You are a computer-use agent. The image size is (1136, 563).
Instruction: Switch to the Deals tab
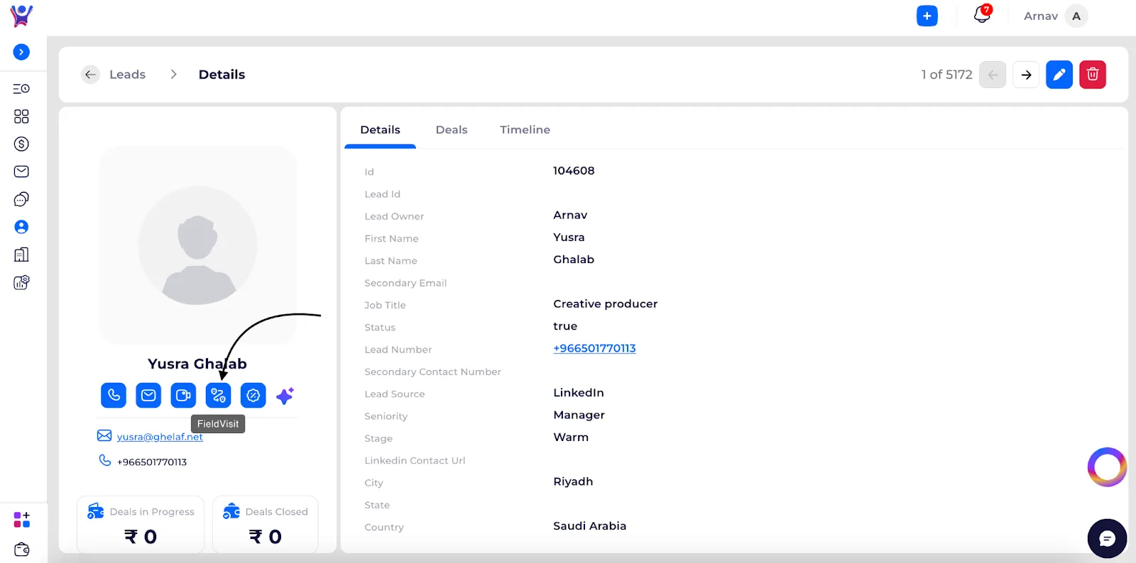452,130
